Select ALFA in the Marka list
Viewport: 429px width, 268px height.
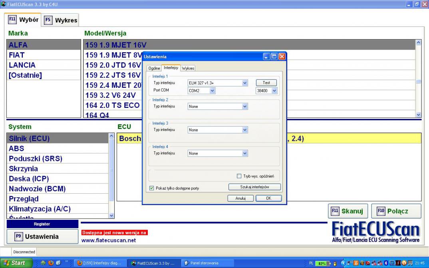[44, 45]
